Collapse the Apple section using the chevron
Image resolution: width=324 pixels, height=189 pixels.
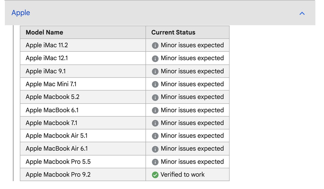click(x=302, y=13)
